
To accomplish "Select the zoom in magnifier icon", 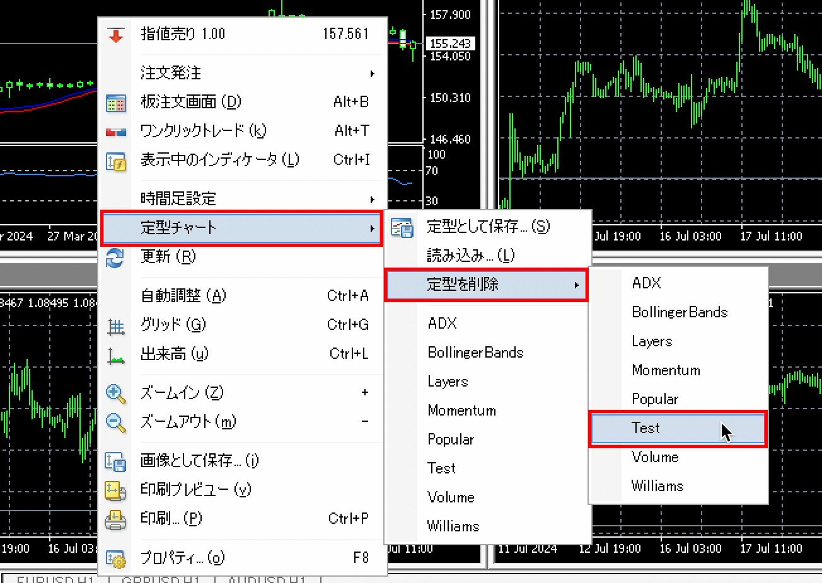I will coord(116,392).
